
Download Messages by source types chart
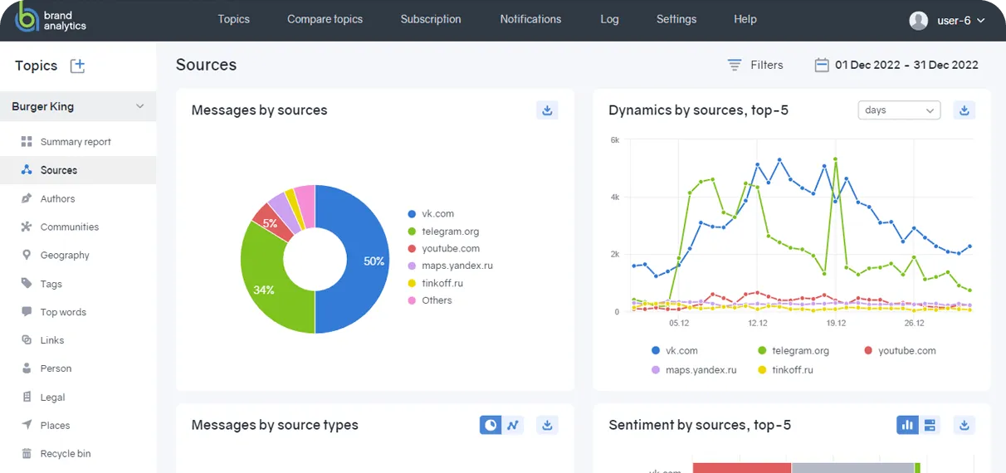pyautogui.click(x=547, y=425)
